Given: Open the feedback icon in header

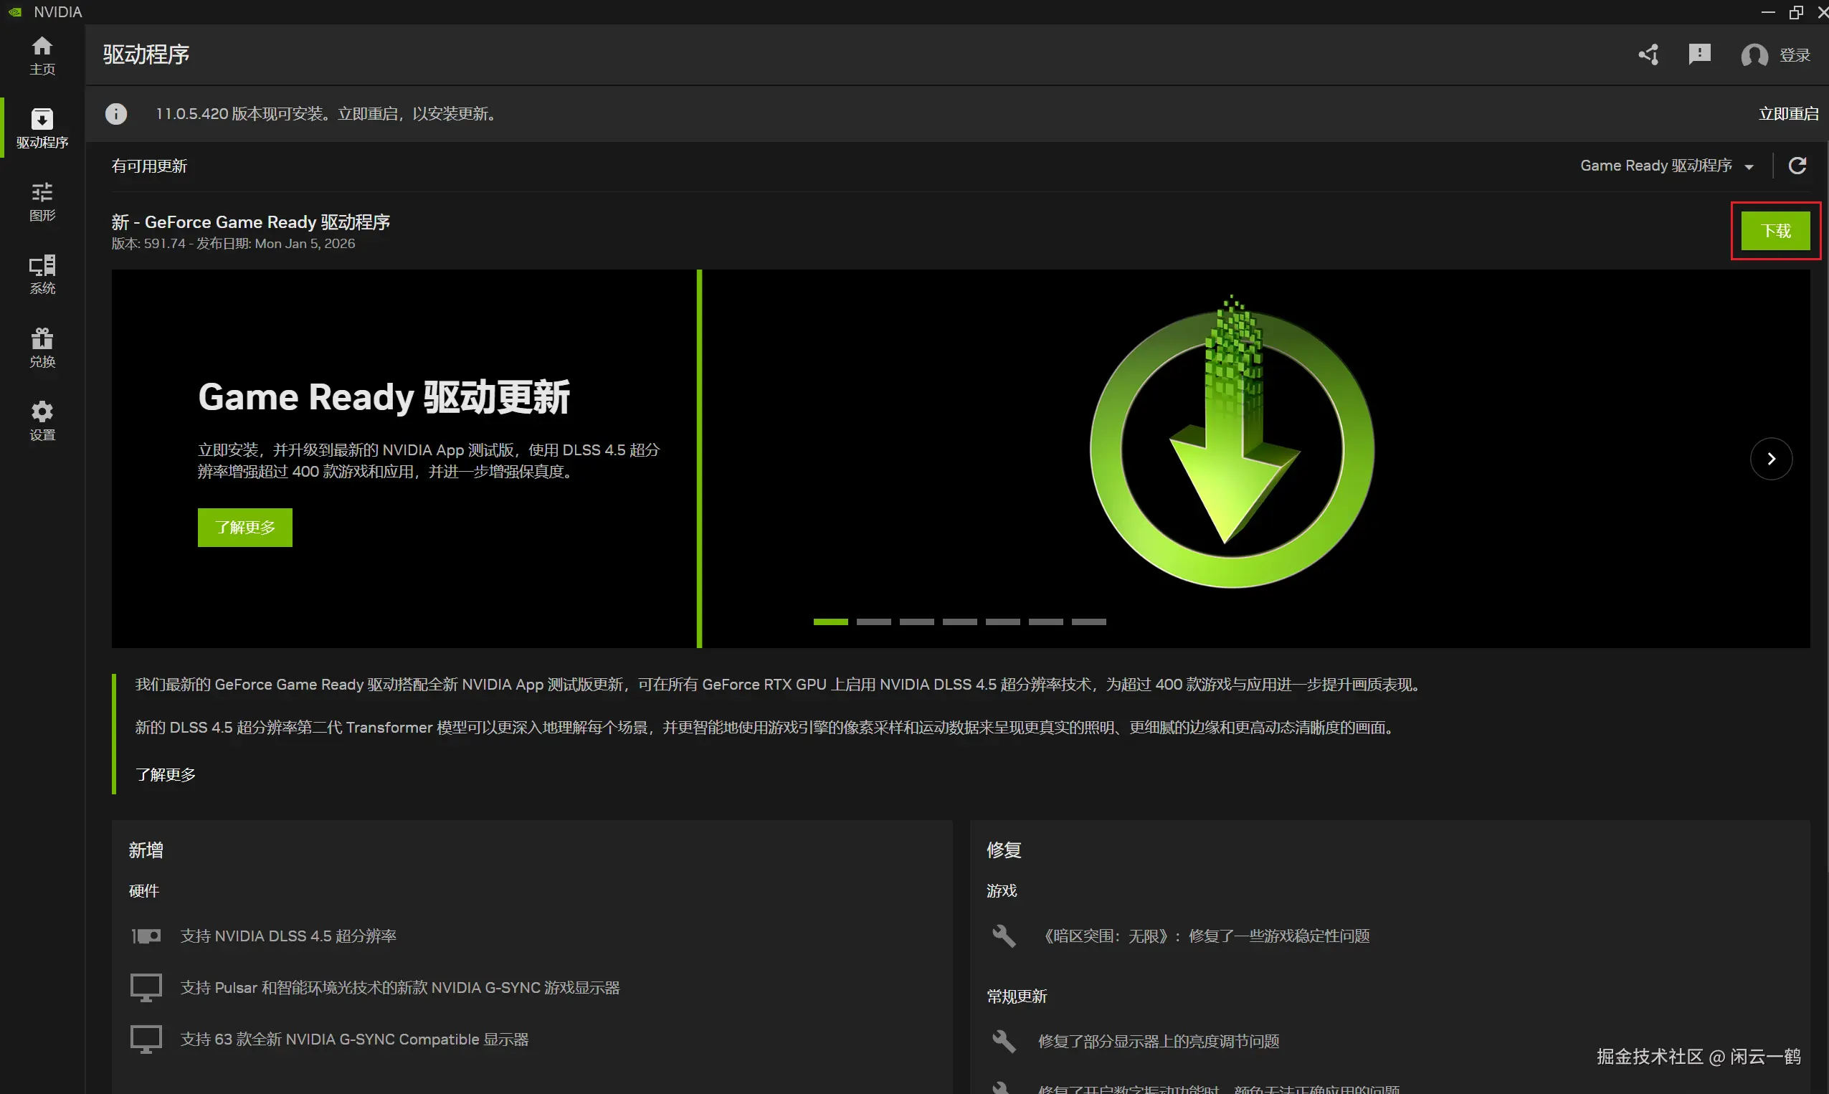Looking at the screenshot, I should click(1699, 54).
